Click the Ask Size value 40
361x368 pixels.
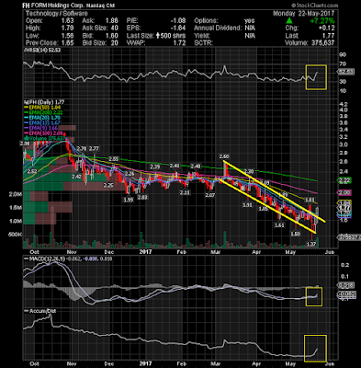coord(115,29)
